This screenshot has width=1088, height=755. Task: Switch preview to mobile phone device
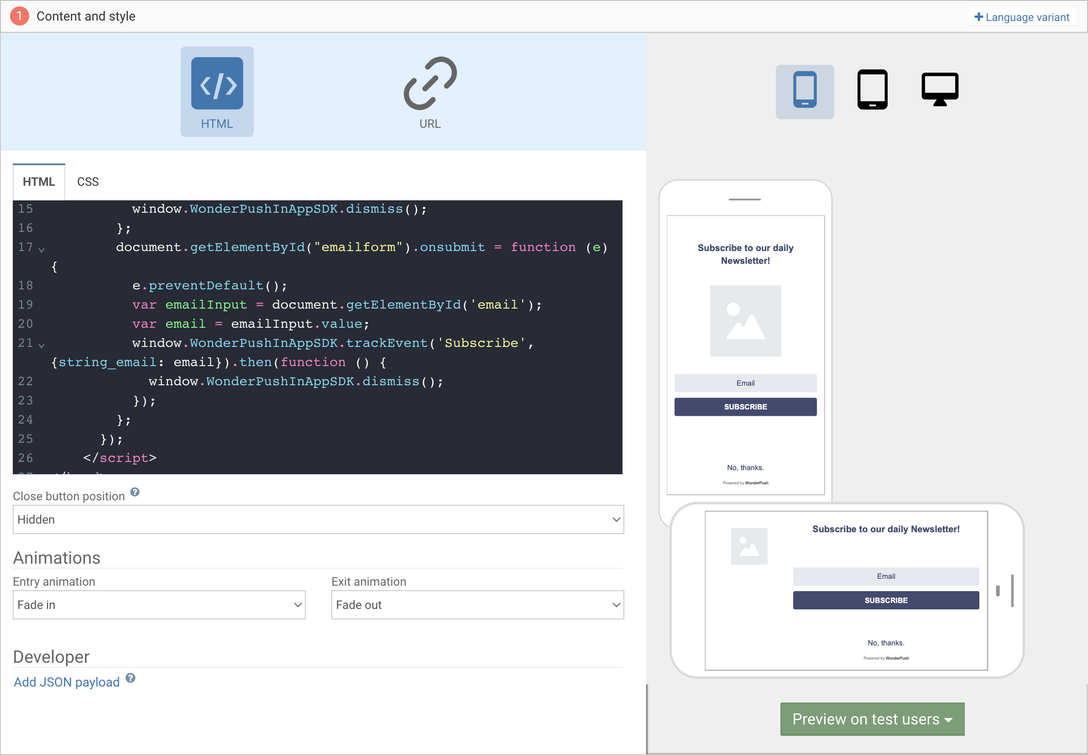804,90
